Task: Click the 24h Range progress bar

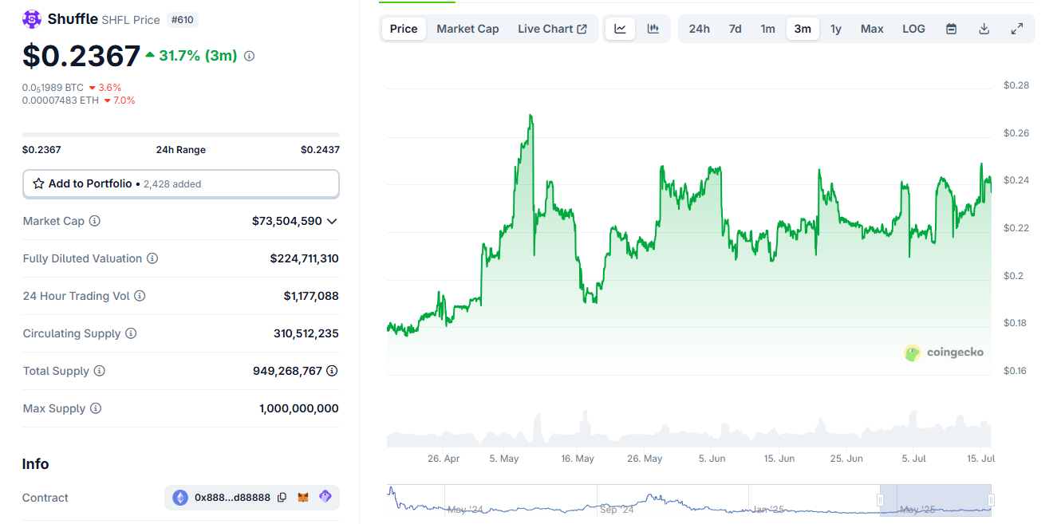Action: point(181,134)
